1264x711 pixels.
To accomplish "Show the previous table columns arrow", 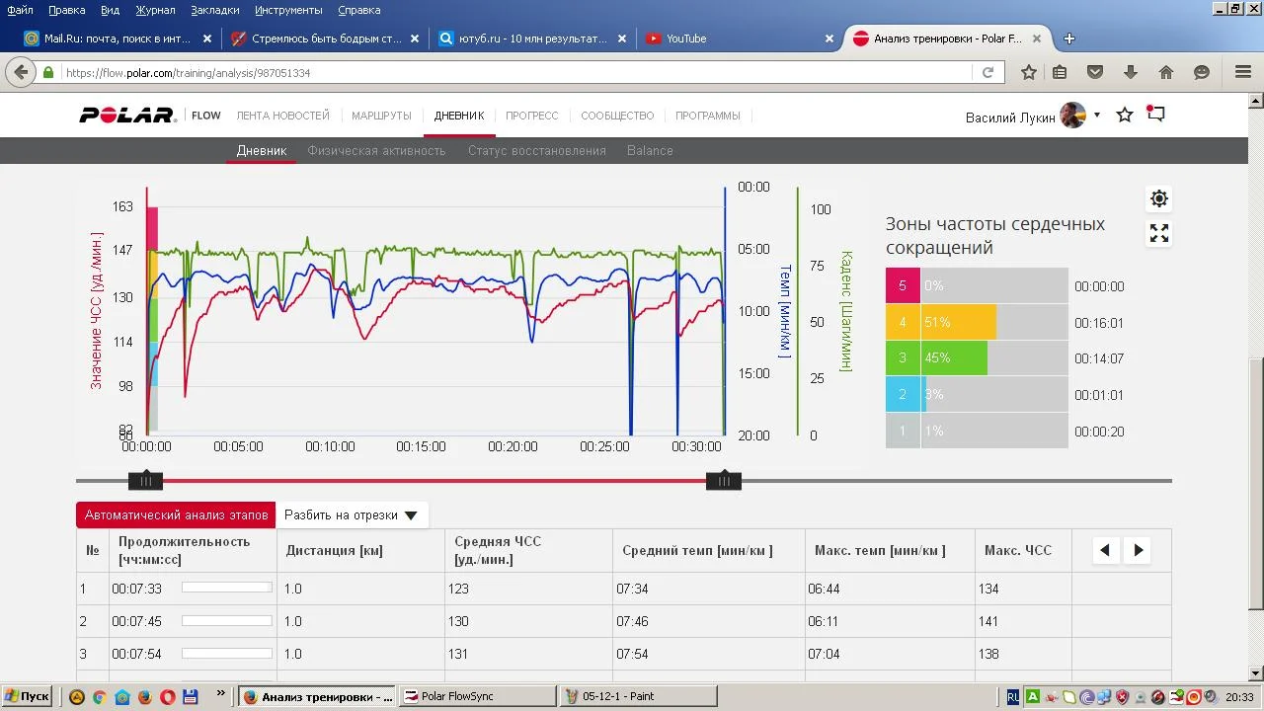I will [x=1105, y=550].
